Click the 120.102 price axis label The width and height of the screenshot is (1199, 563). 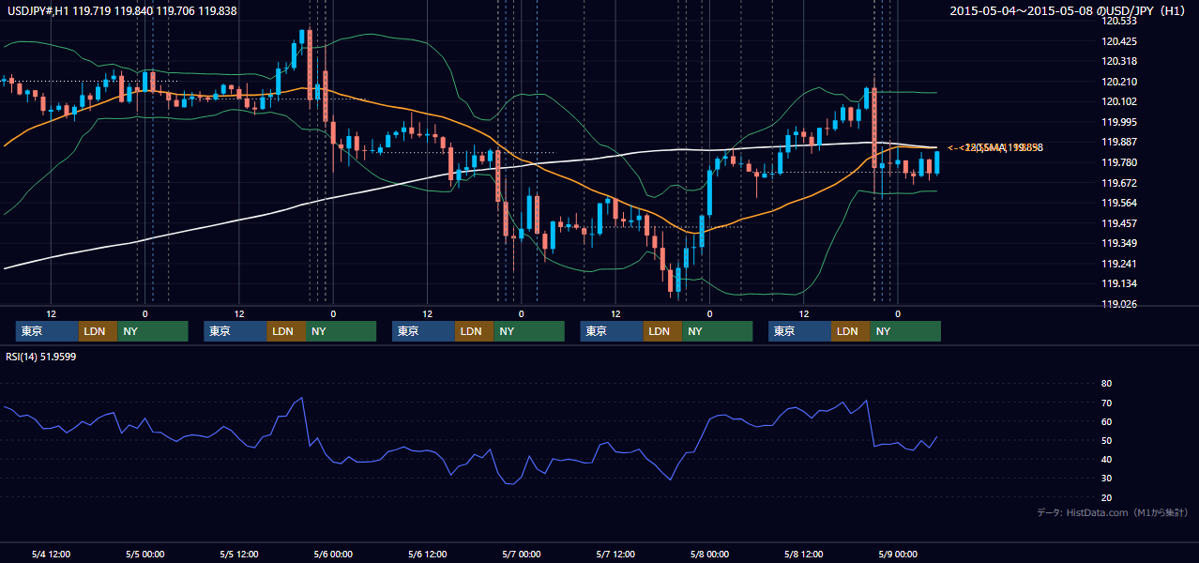tap(1119, 101)
